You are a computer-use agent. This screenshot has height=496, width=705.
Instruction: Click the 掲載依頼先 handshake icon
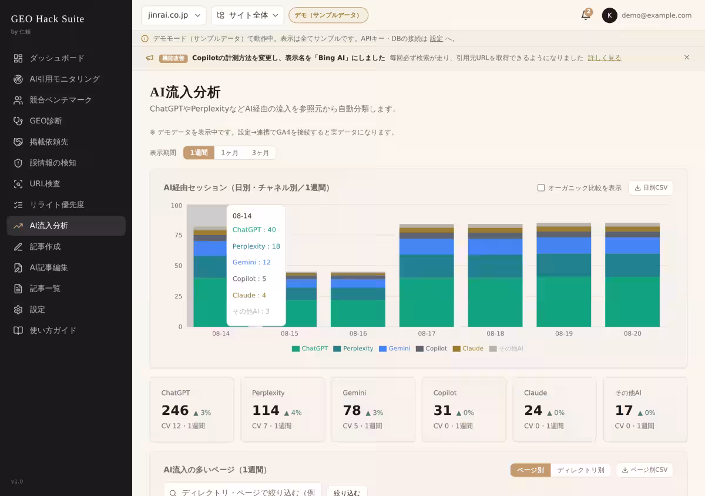point(18,142)
